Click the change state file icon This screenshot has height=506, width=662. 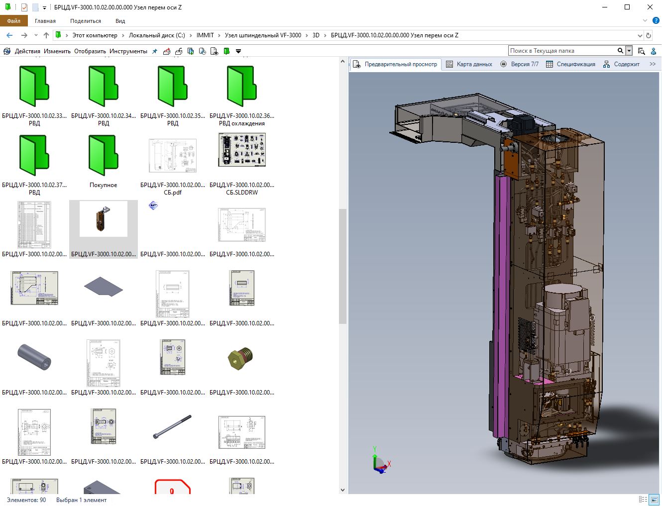tap(215, 51)
